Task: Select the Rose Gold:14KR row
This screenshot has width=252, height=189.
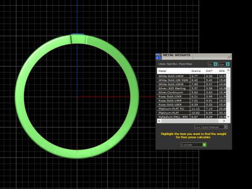Action: [x=192, y=101]
